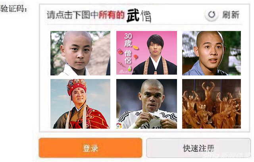Click the La Liga badge on jersey sleeve
254x162 pixels.
click(119, 126)
